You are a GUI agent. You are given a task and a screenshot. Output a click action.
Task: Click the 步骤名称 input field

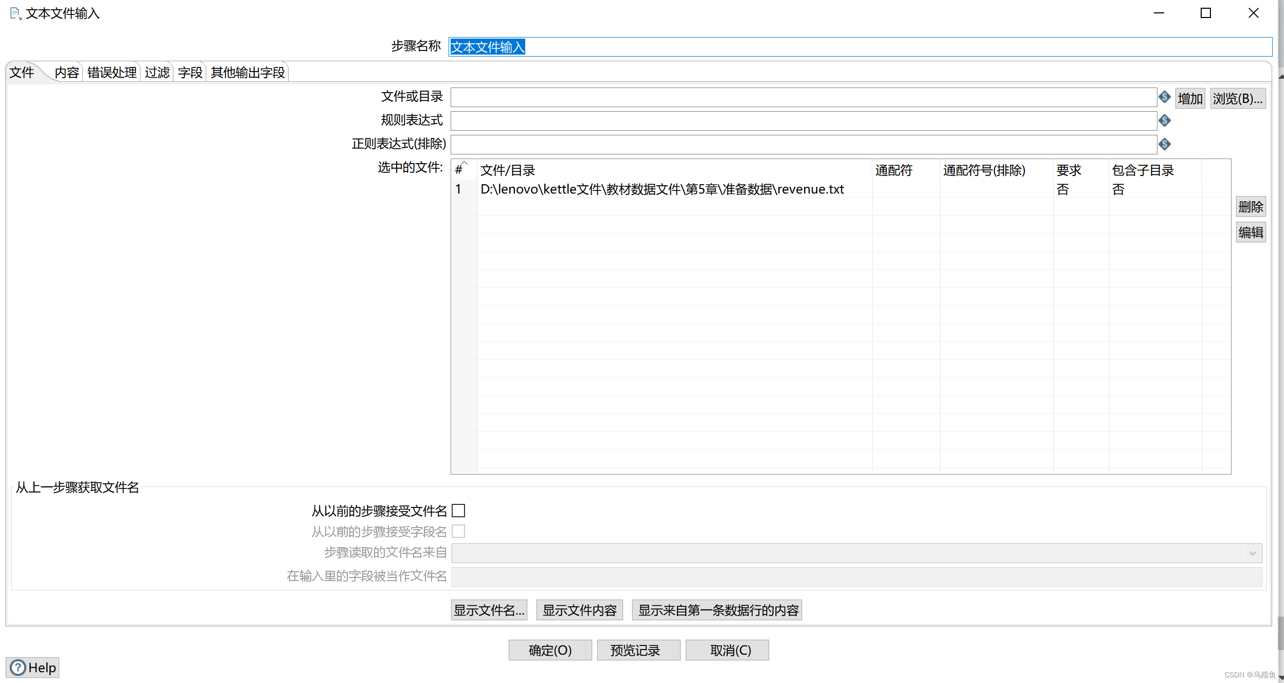(x=859, y=47)
